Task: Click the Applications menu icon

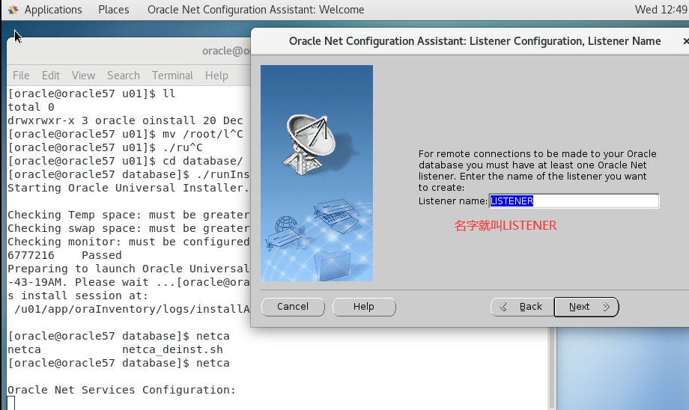Action: coord(13,10)
